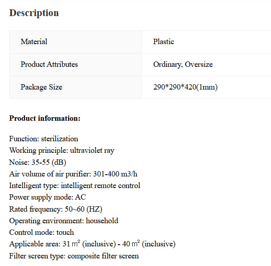271x266 pixels.
Task: Select the 'Working principle: ultraviolet ray' text
Action: coord(62,151)
